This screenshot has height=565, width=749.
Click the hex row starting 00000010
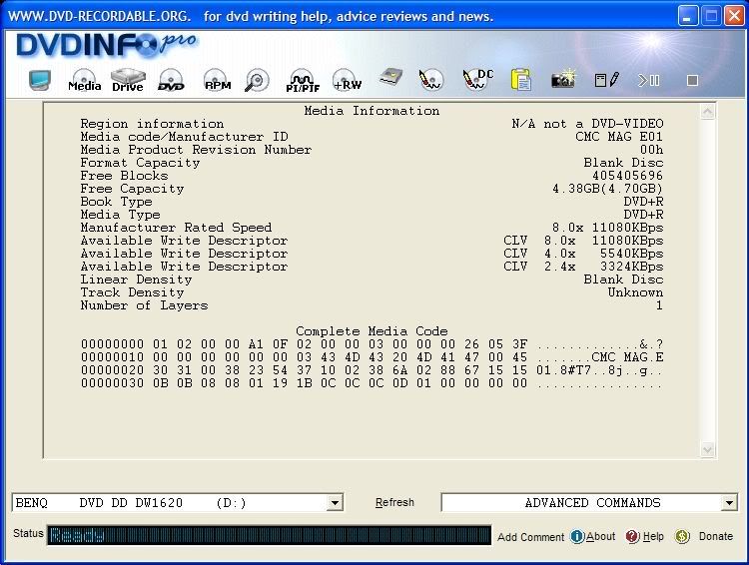[x=373, y=357]
